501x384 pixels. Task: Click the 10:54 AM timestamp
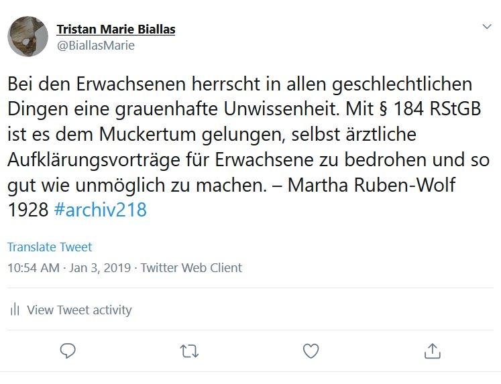coord(34,267)
